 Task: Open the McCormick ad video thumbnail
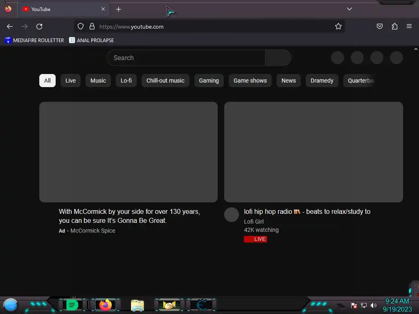(128, 152)
